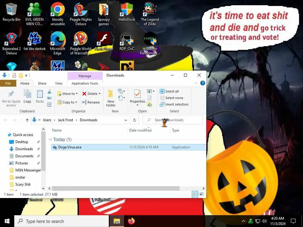Click Select none in the ribbon
The height and width of the screenshot is (227, 303).
(171, 98)
